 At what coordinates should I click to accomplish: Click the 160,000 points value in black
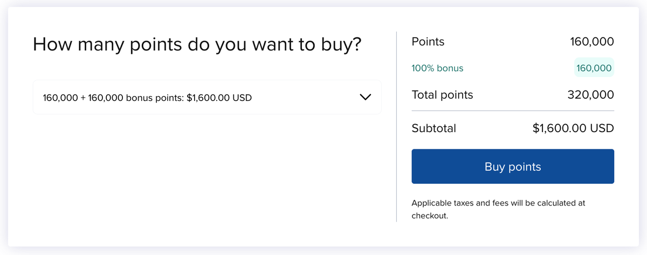[x=591, y=42]
